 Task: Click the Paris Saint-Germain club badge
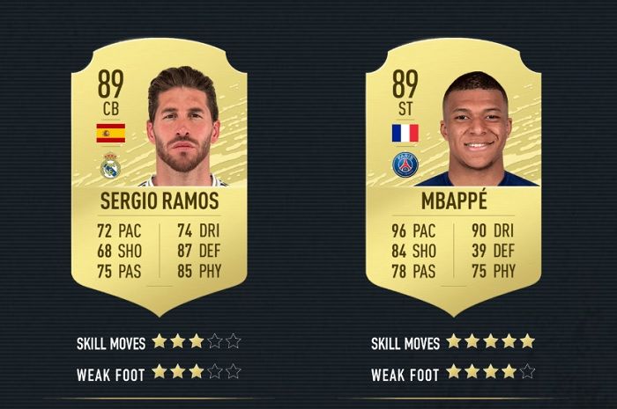tap(405, 164)
